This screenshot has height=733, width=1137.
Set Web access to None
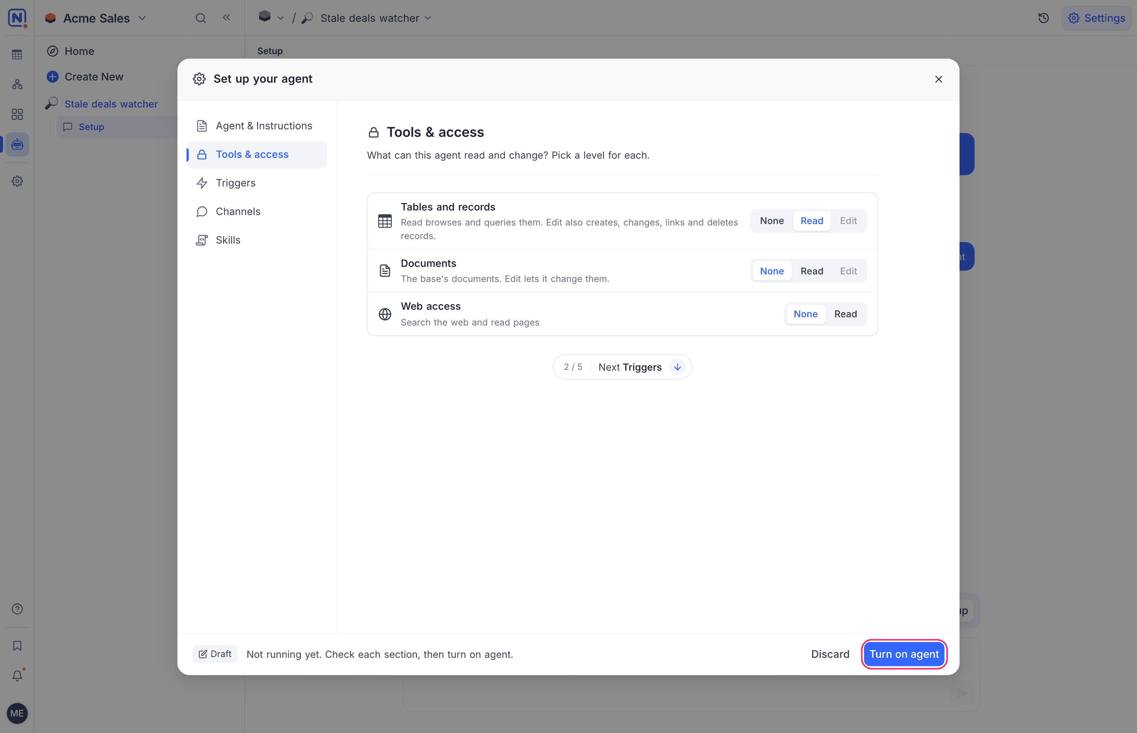click(x=805, y=314)
